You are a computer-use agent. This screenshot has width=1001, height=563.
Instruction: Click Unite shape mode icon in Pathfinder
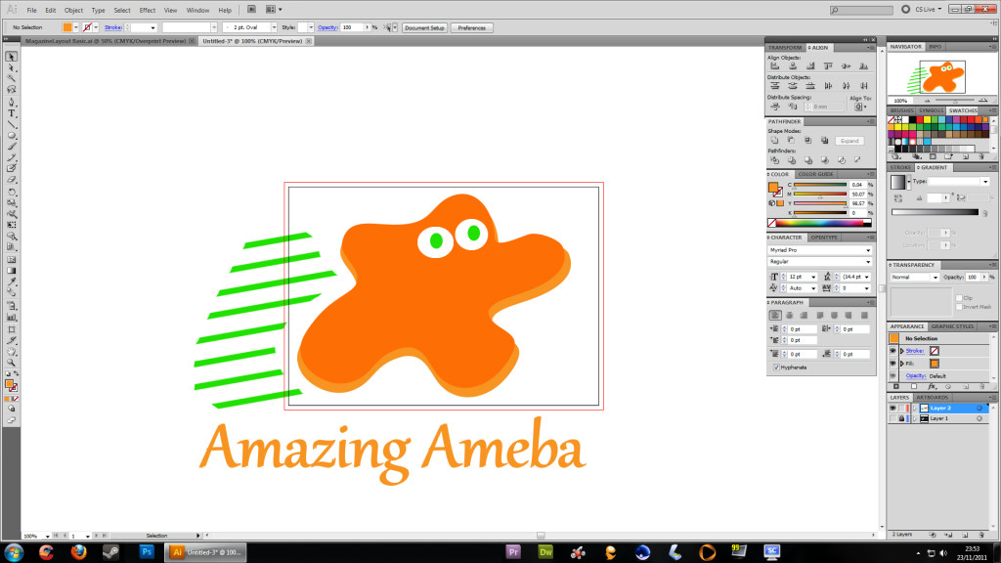click(x=774, y=141)
